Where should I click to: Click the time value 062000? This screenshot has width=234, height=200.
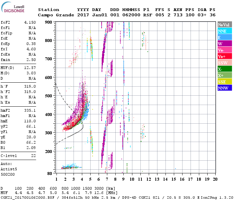(x=131, y=15)
